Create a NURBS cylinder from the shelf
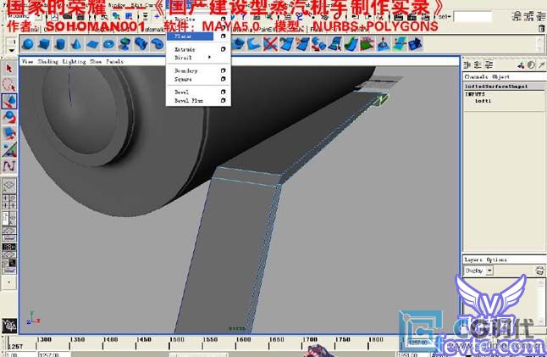 click(60, 44)
